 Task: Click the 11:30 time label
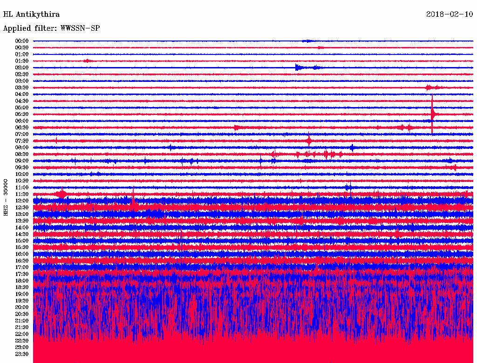(x=22, y=194)
